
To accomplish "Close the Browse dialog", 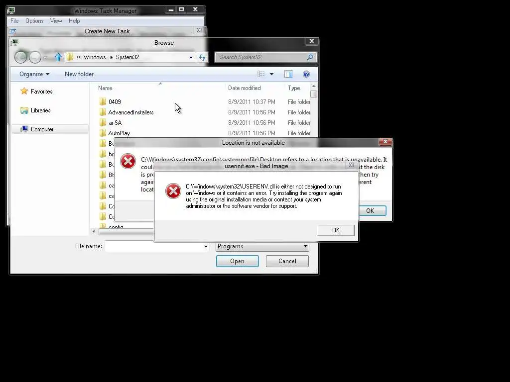I will click(312, 41).
